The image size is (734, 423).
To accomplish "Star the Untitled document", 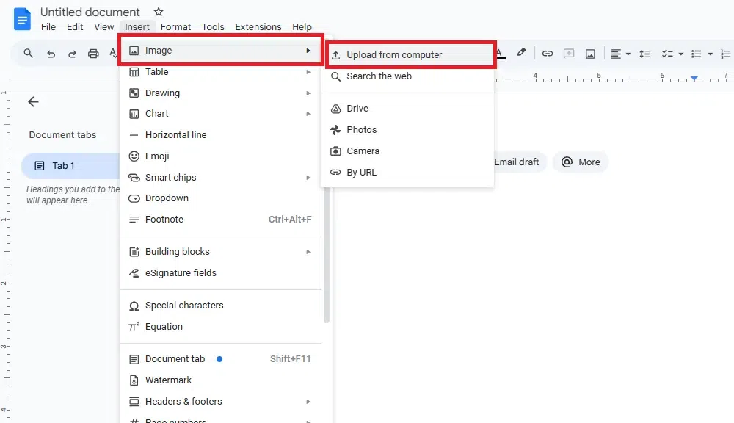I will 159,12.
